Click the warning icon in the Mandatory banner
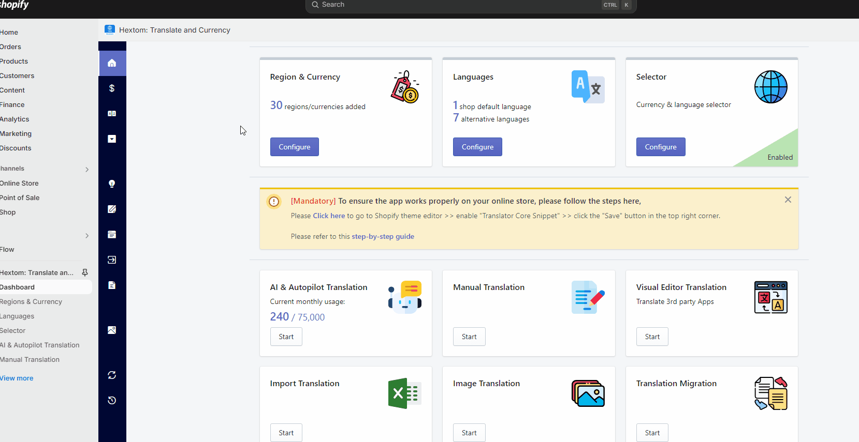The width and height of the screenshot is (859, 442). 274,202
